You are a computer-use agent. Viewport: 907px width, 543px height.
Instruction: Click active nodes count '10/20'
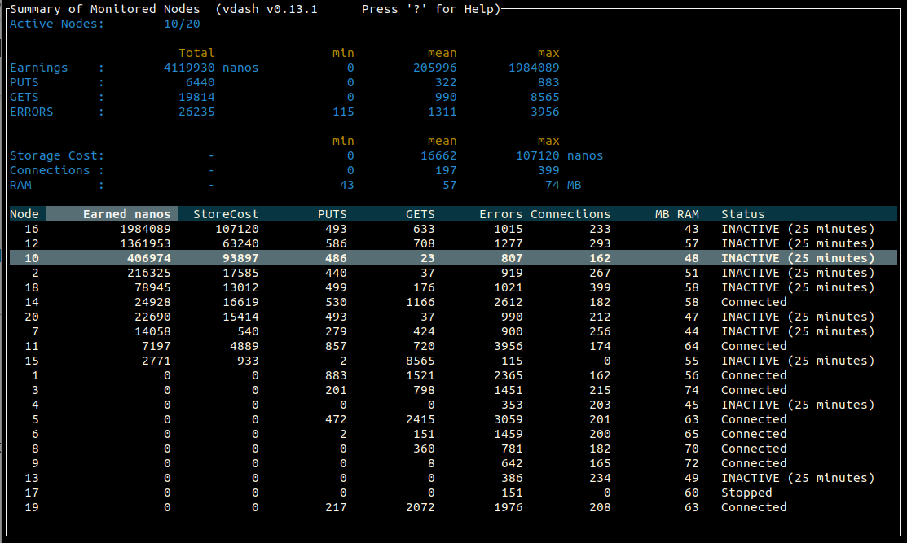click(182, 24)
